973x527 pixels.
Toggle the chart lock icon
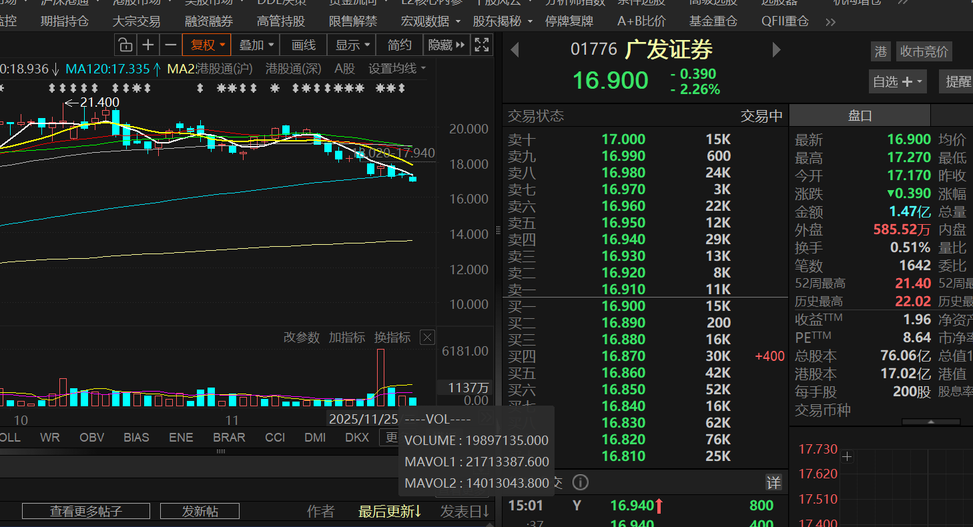click(125, 45)
